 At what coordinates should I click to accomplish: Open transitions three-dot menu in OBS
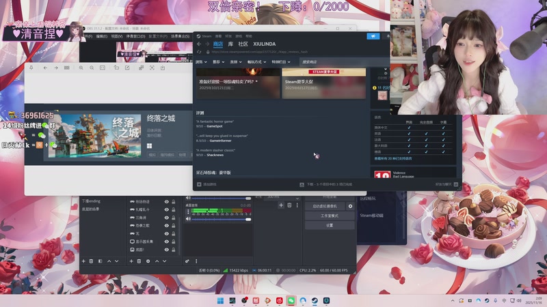pyautogui.click(x=297, y=205)
